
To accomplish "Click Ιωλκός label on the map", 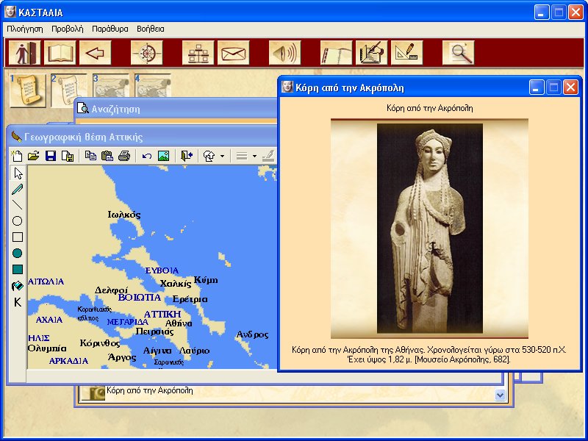I will point(124,215).
